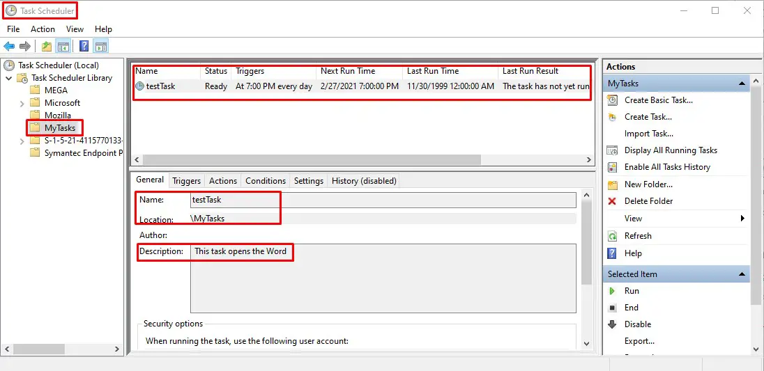The height and width of the screenshot is (371, 764).
Task: Expand the Microsoft folder node
Action: 22,103
